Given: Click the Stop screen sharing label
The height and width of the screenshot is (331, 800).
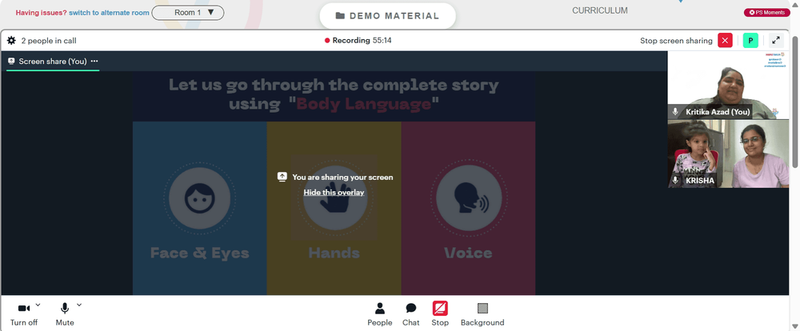Looking at the screenshot, I should (676, 40).
